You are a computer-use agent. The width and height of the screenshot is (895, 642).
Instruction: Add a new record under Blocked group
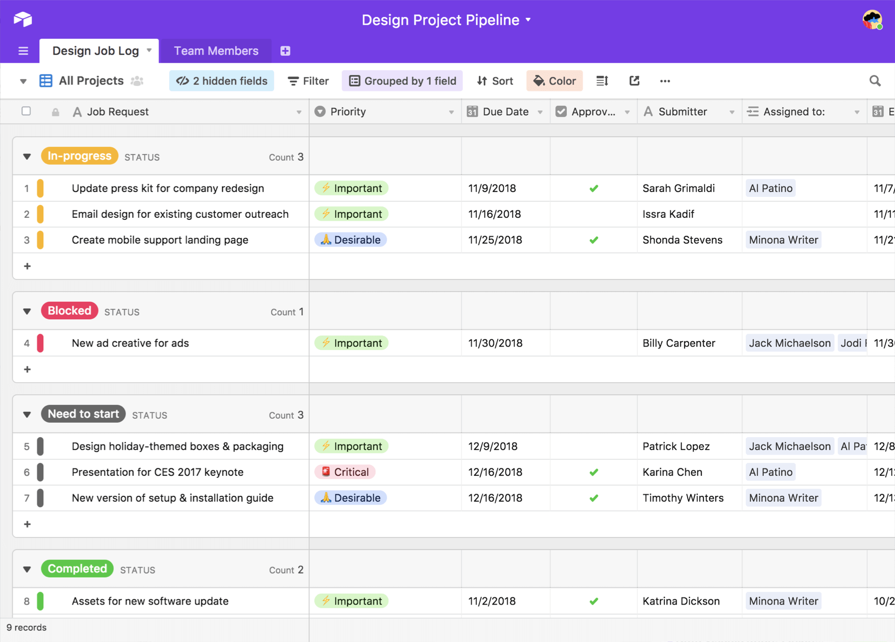click(27, 369)
